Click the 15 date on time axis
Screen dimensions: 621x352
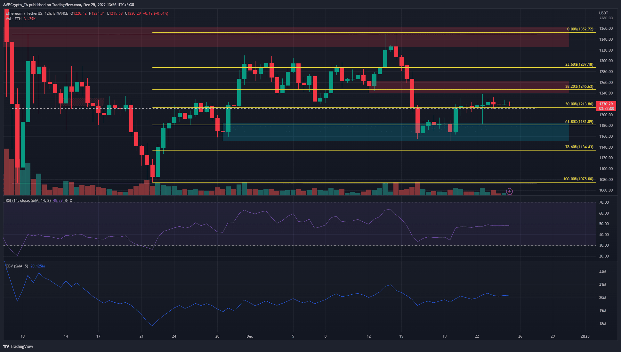tap(401, 336)
